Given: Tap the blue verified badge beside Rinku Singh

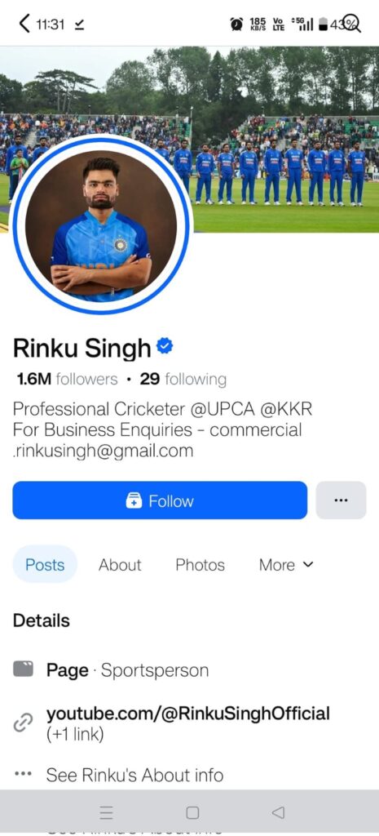Looking at the screenshot, I should point(165,347).
